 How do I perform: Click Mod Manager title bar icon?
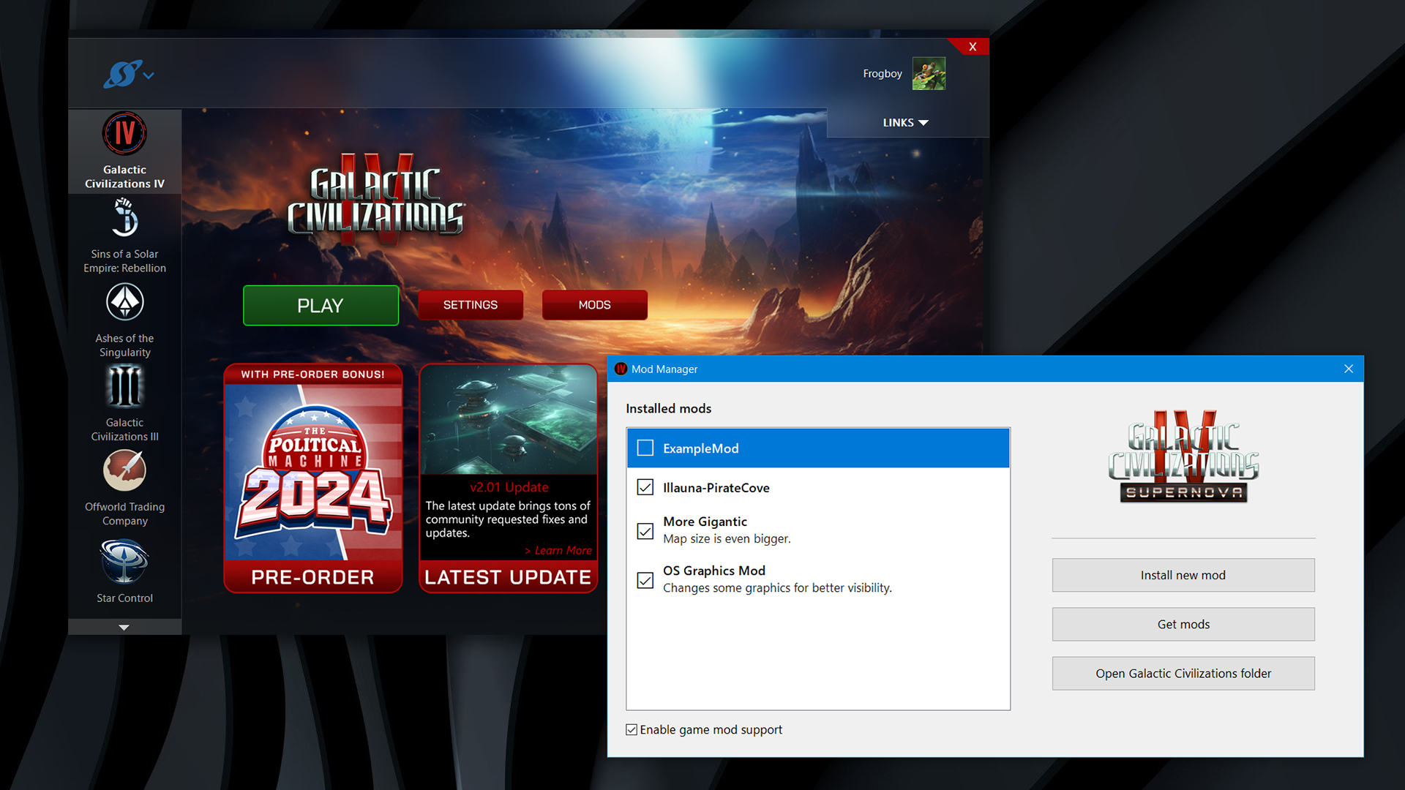[x=621, y=369]
